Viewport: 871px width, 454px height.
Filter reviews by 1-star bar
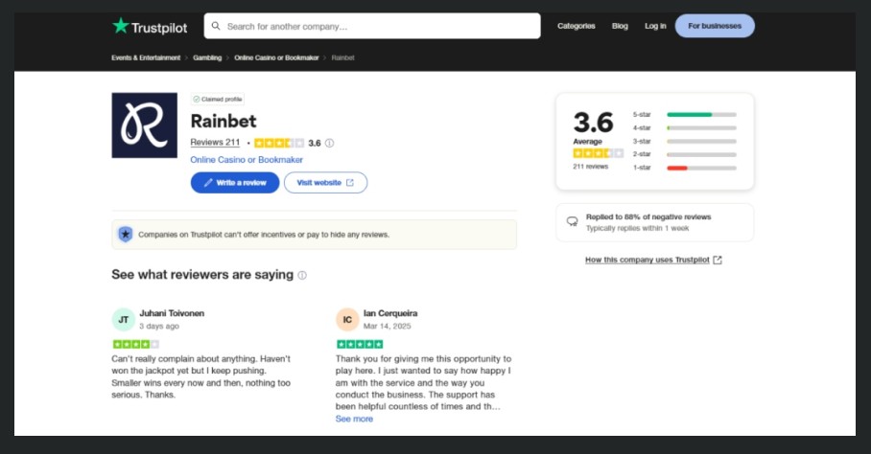pos(701,168)
